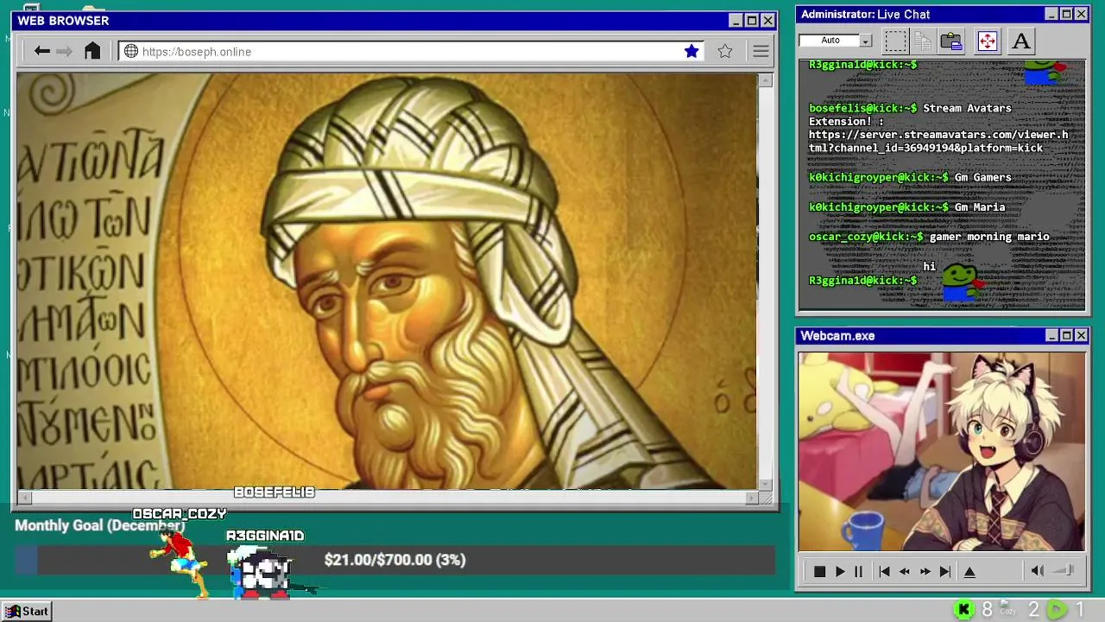Click the outlined favorites star icon
Viewport: 1105px width, 622px height.
[725, 51]
